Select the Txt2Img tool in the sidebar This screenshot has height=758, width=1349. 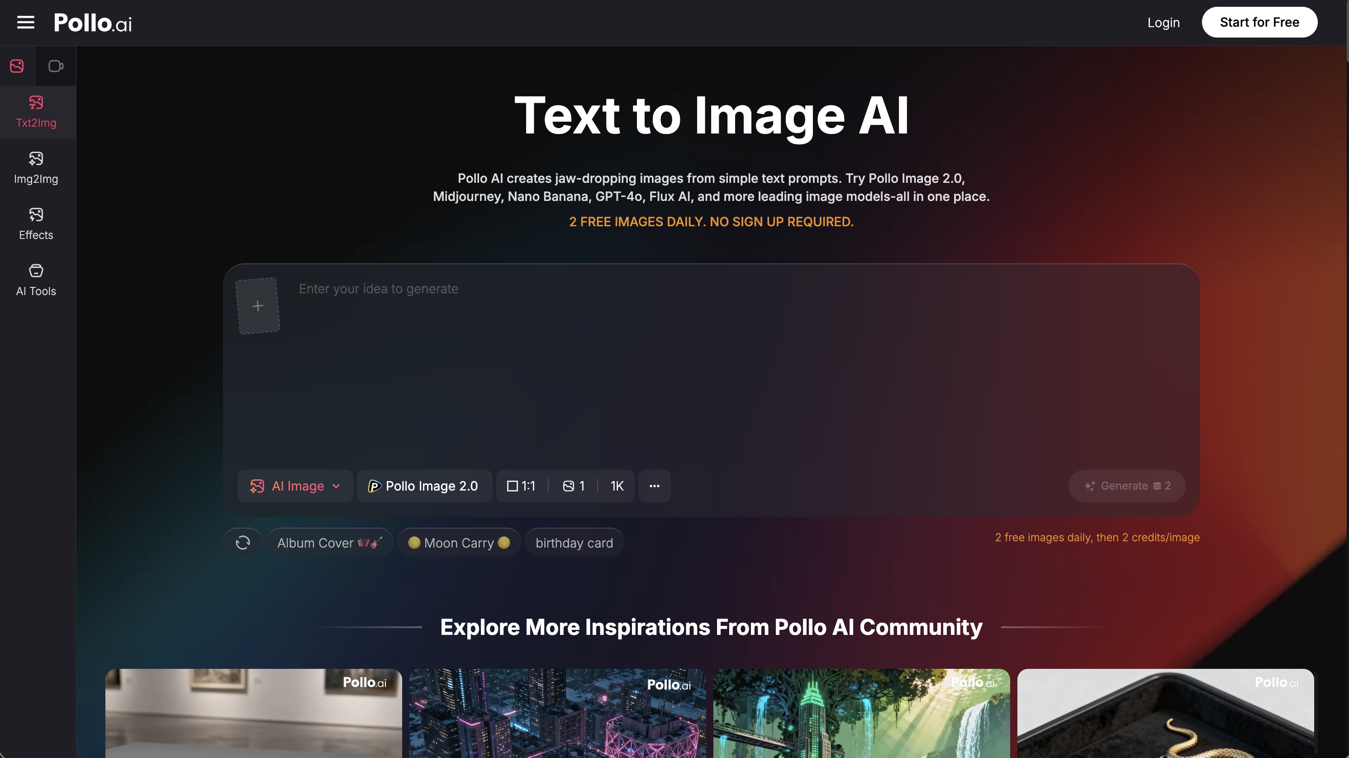(36, 112)
